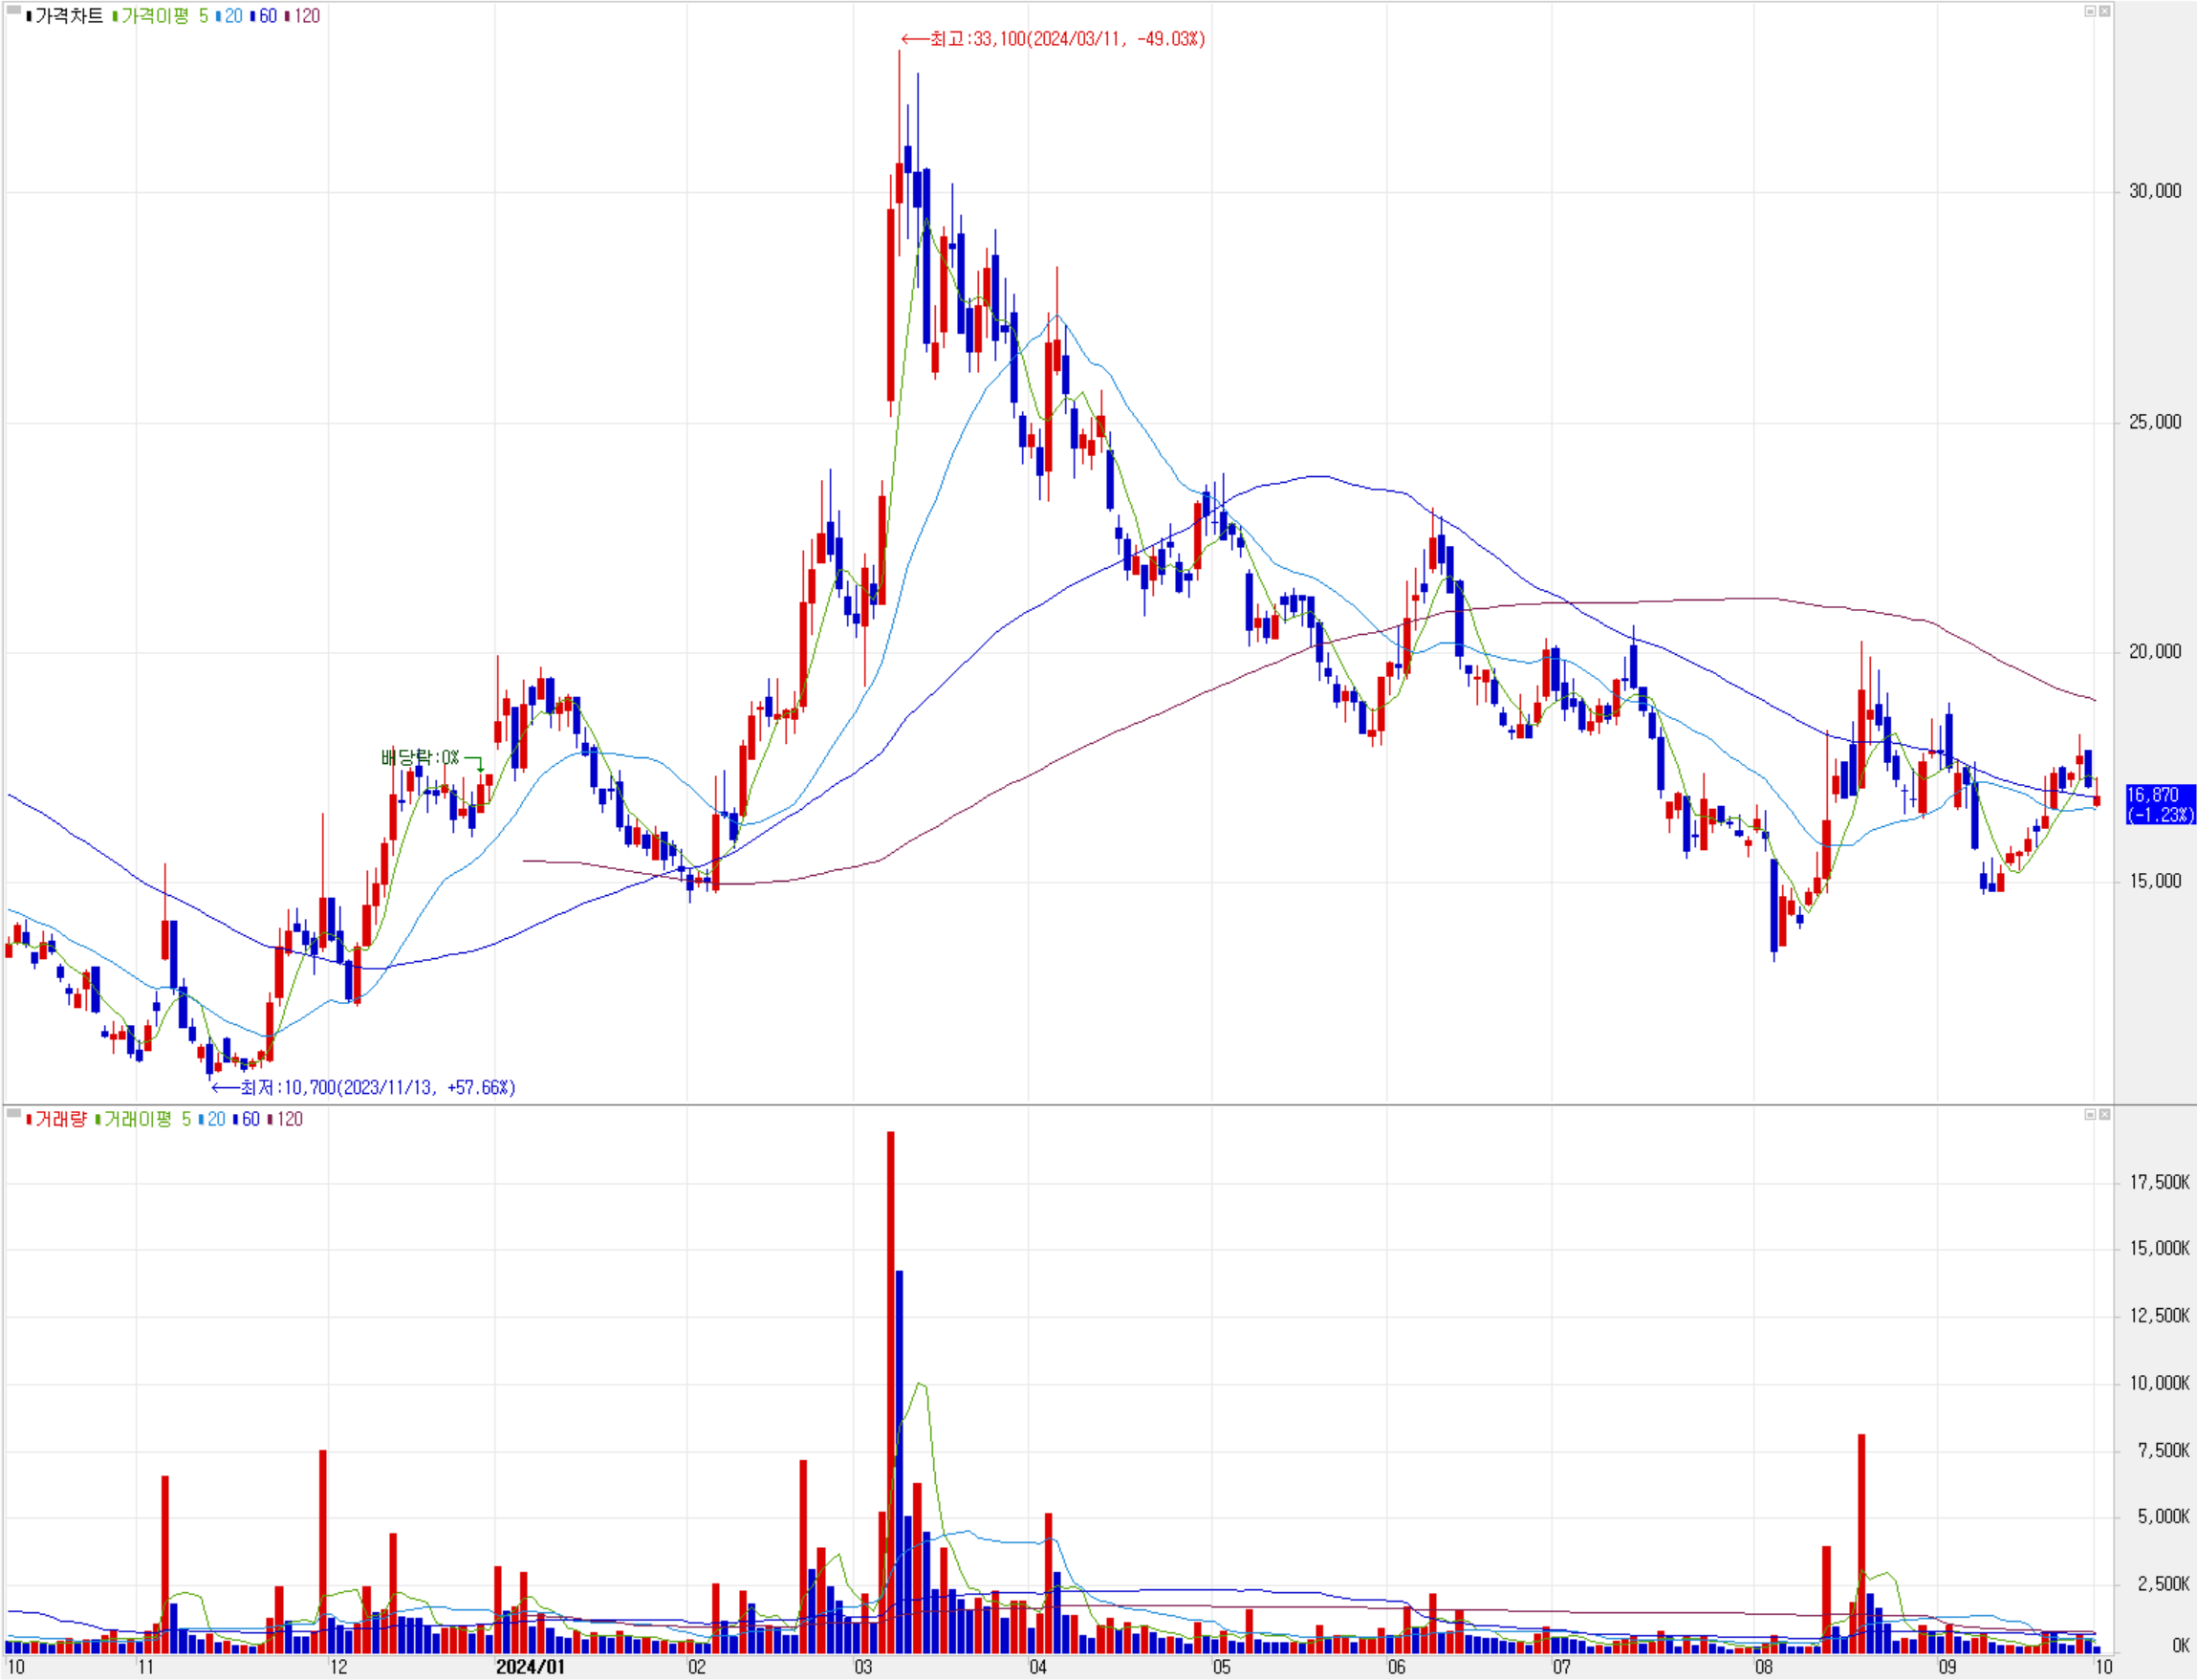Click the 120-day price moving average color marker
Viewport: 2197px width, 1680px height.
point(288,16)
